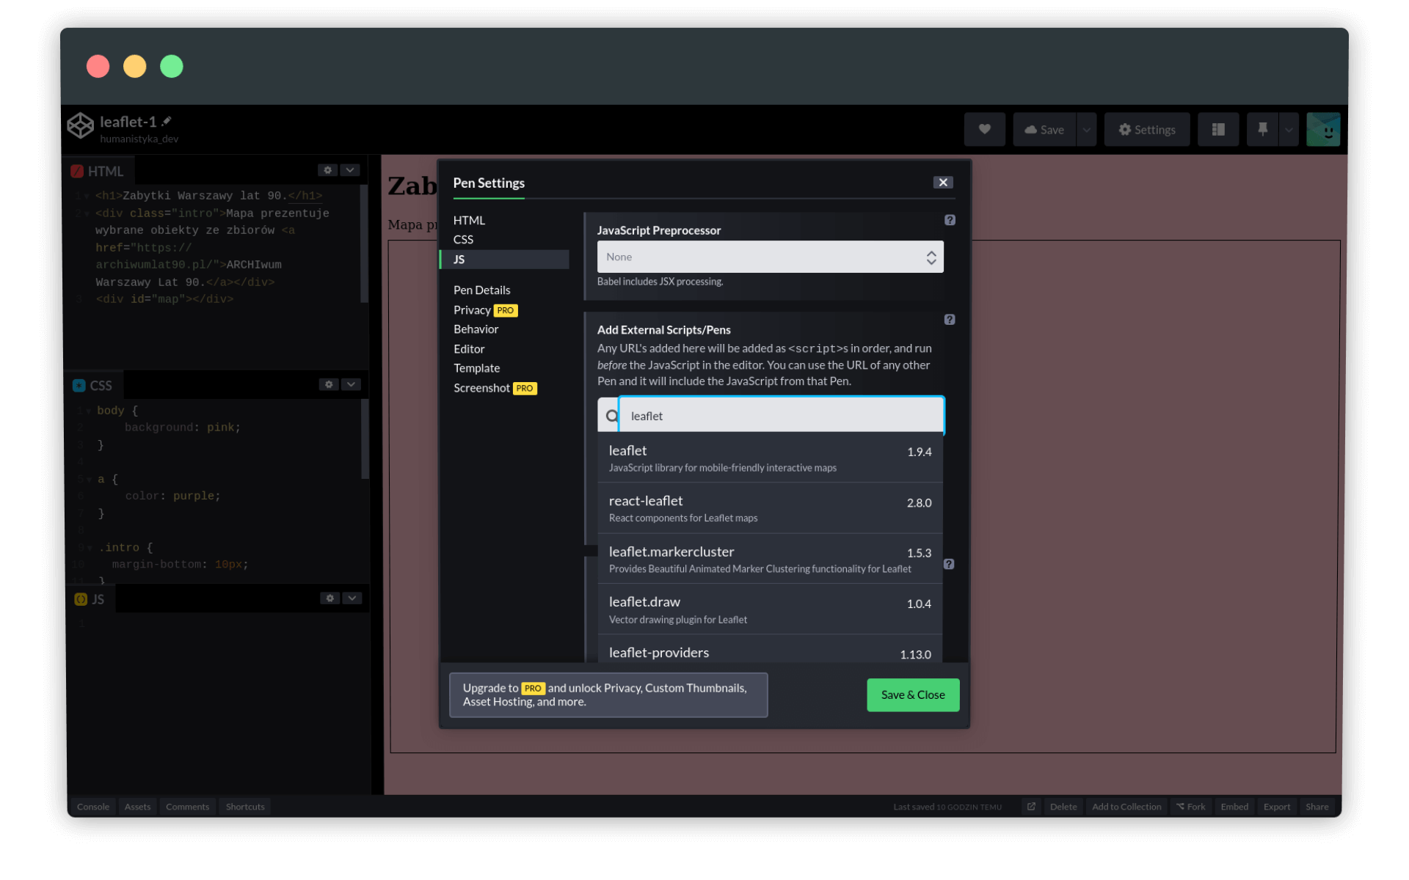1409x880 pixels.
Task: Select HTML settings tab
Action: [x=469, y=220]
